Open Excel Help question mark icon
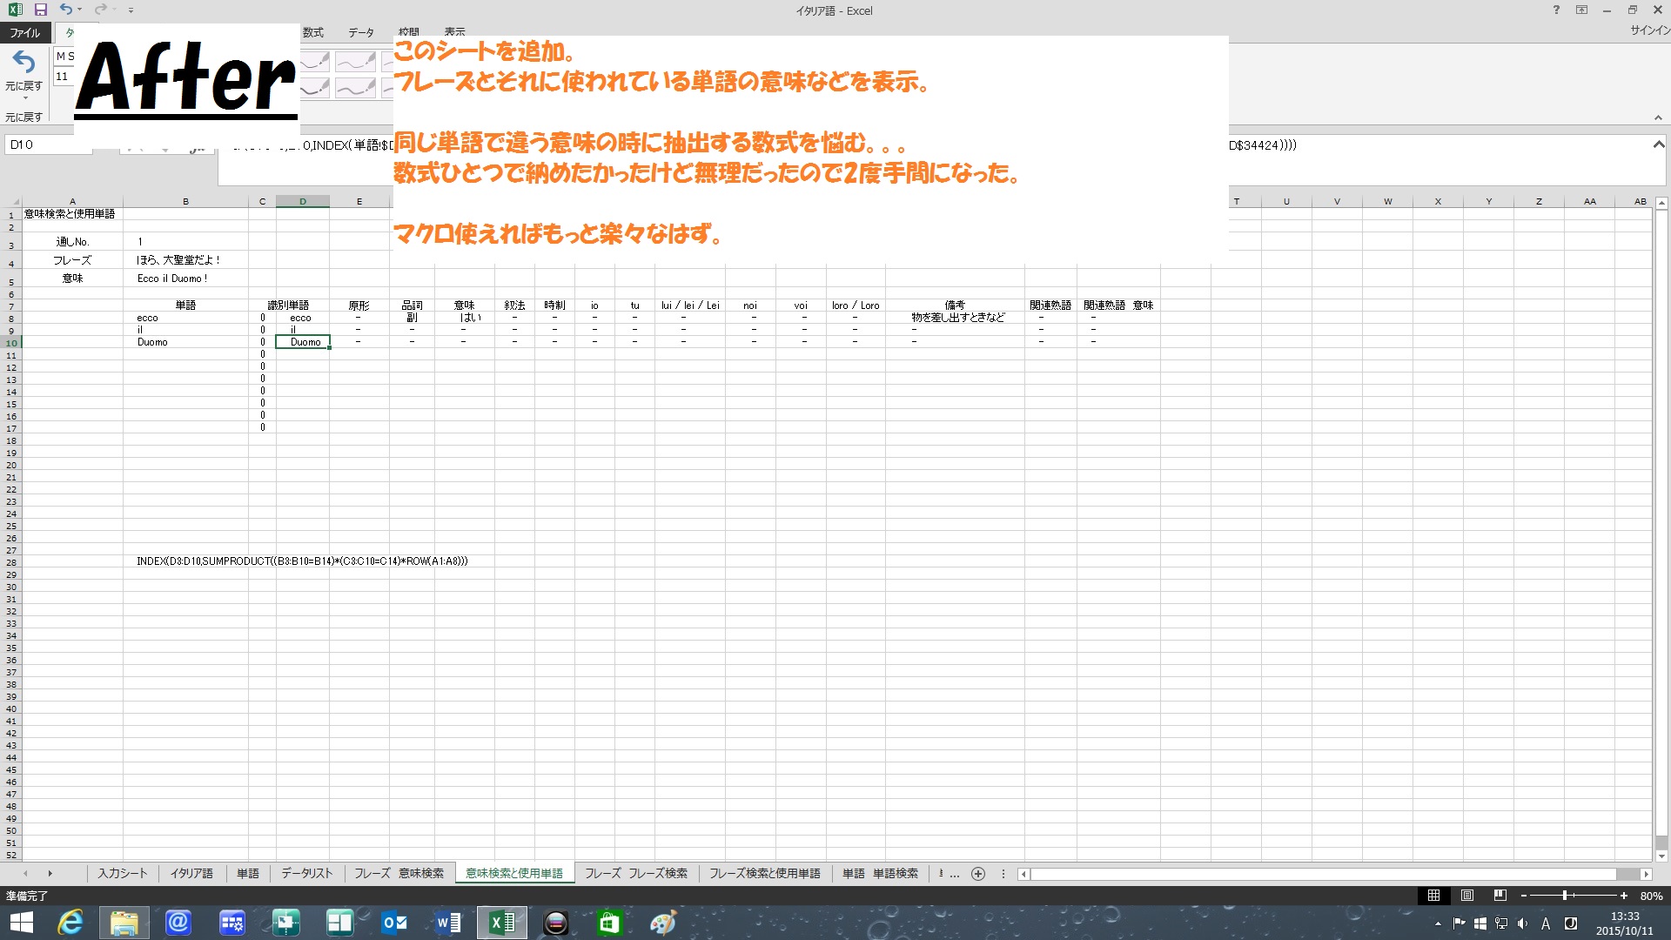Image resolution: width=1671 pixels, height=940 pixels. click(x=1556, y=10)
